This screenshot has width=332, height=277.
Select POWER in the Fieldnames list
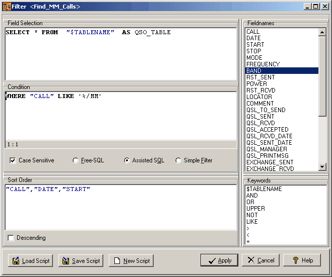[x=282, y=84]
